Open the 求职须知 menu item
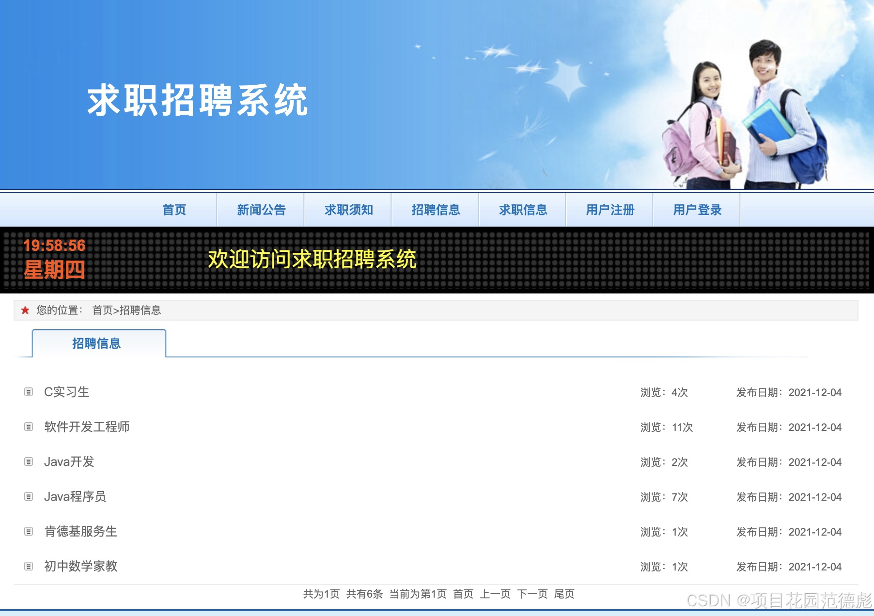 (x=349, y=210)
